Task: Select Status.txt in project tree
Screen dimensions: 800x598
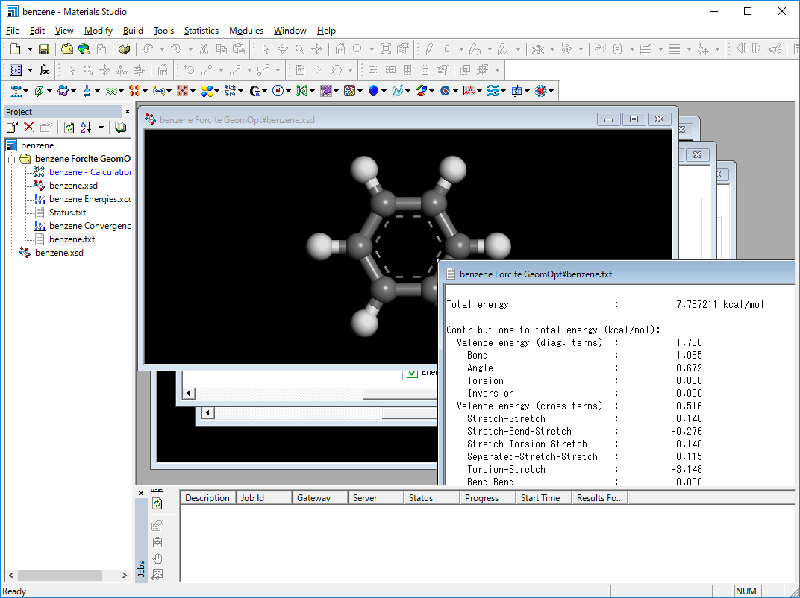Action: [67, 213]
